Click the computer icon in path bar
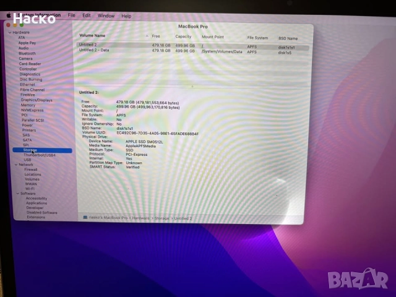This screenshot has width=396, height=297. (x=85, y=217)
